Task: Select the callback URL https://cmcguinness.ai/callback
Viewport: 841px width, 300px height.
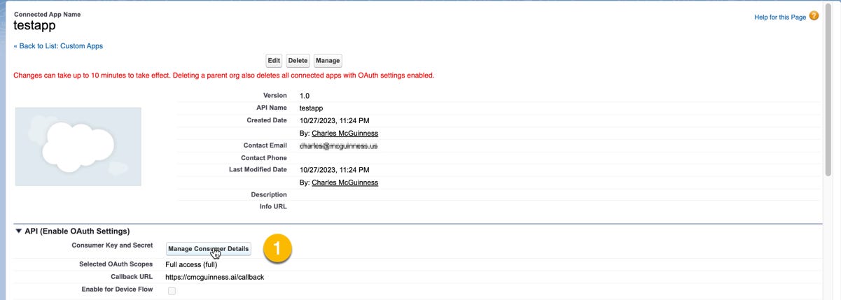Action: pos(214,277)
